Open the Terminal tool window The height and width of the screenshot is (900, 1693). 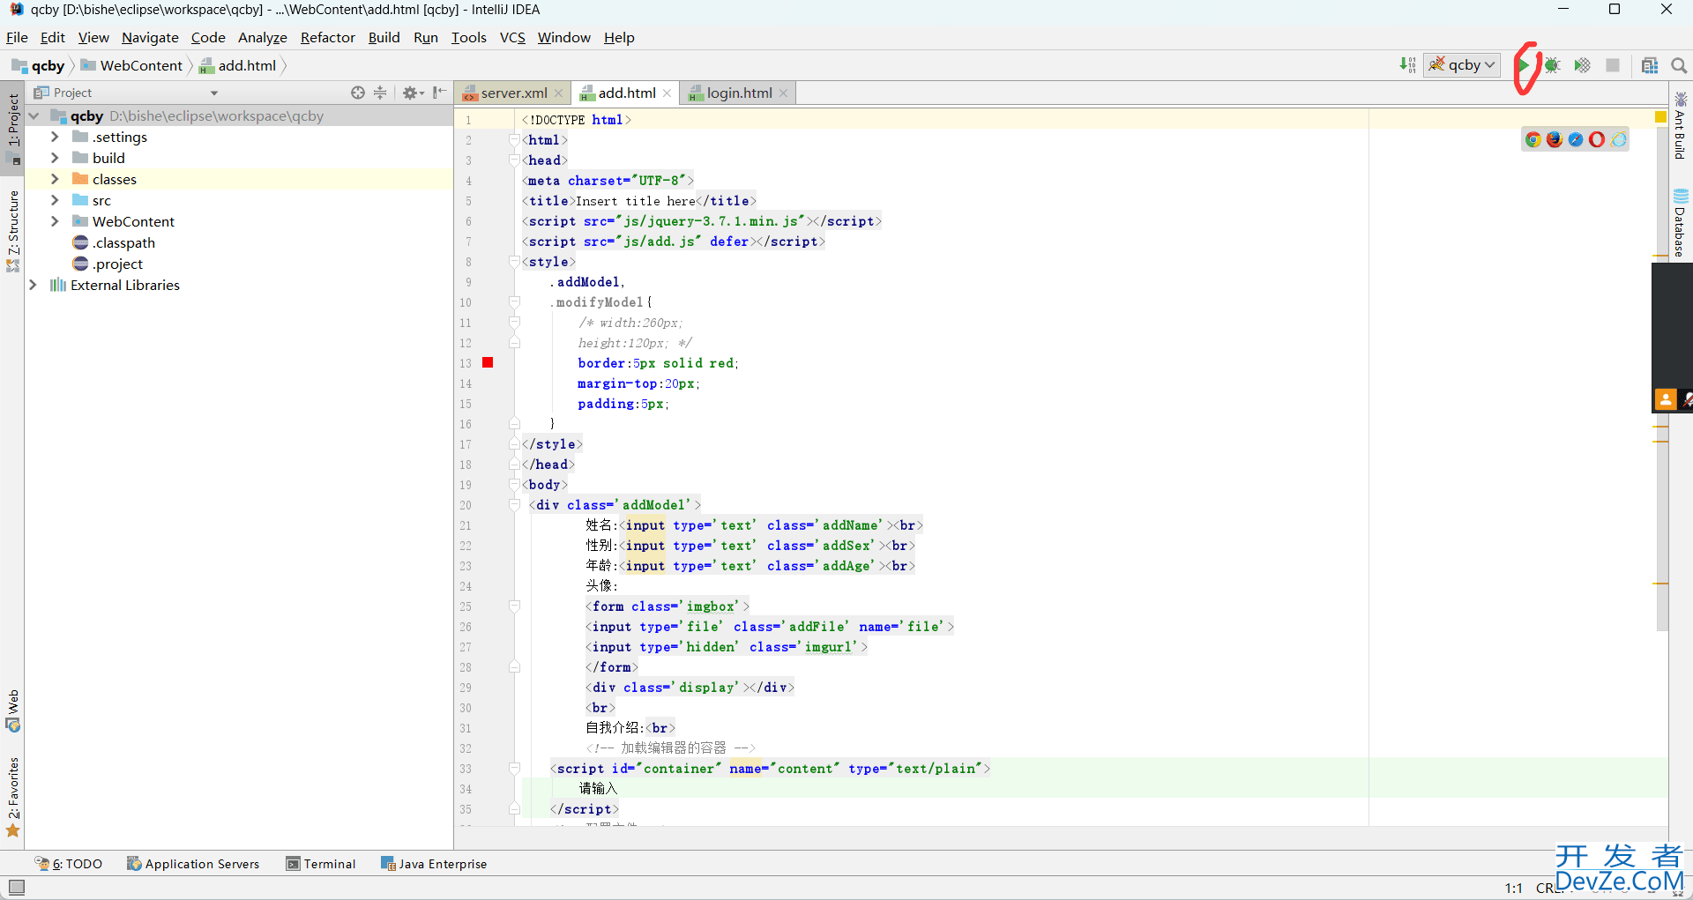point(321,864)
